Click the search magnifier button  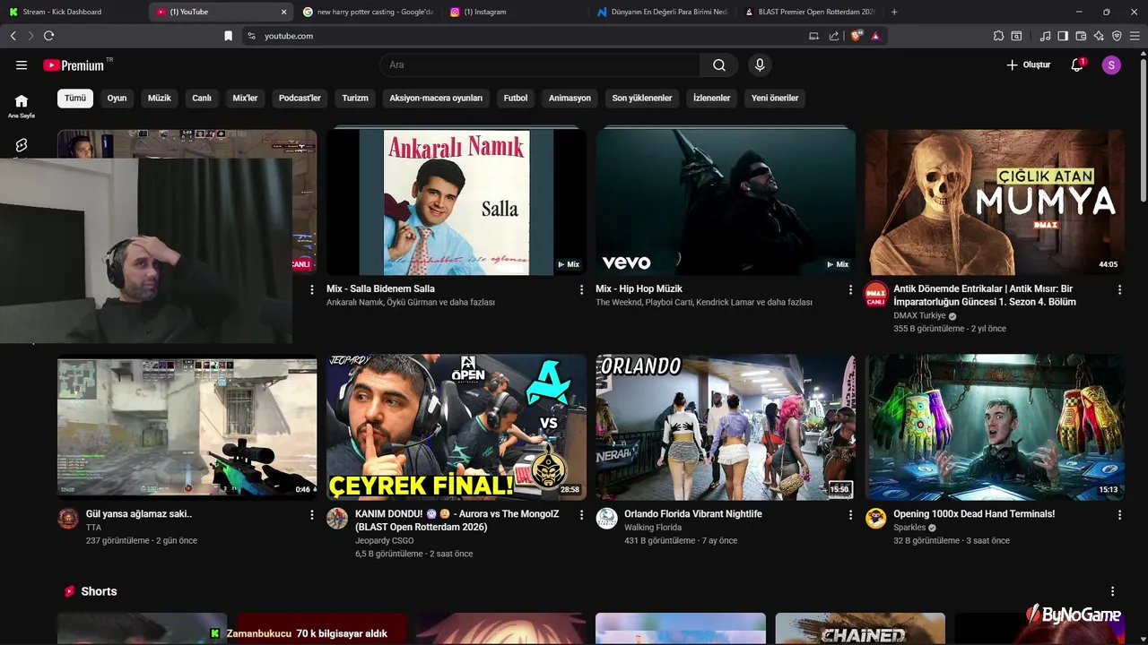point(719,64)
